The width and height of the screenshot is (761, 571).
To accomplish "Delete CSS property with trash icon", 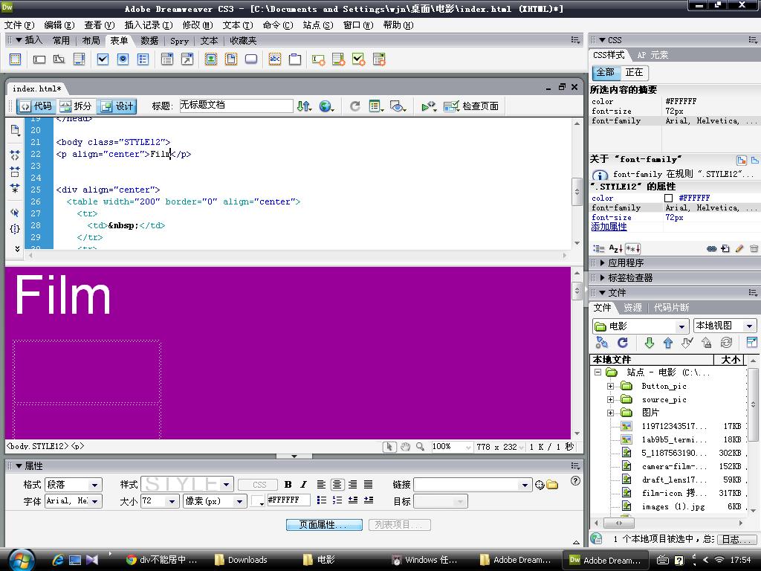I will pyautogui.click(x=754, y=249).
